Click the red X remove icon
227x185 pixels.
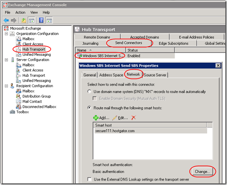(134, 118)
